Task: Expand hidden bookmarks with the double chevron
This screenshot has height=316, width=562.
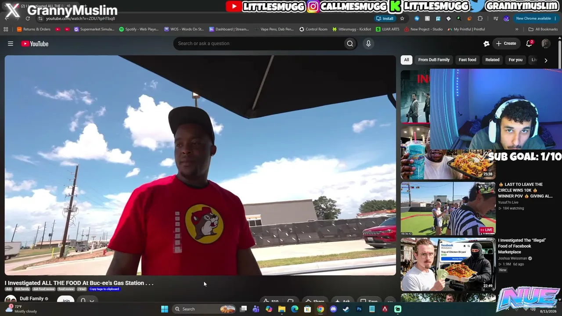Action: pos(517,29)
